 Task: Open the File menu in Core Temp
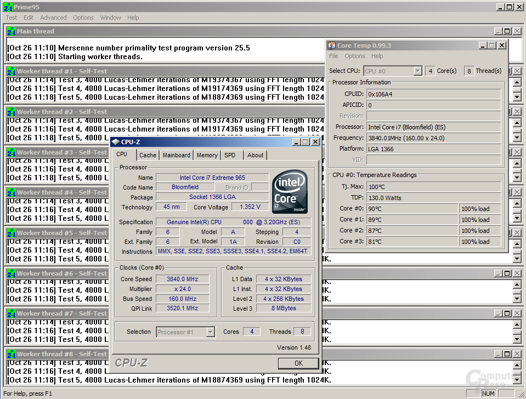point(333,56)
